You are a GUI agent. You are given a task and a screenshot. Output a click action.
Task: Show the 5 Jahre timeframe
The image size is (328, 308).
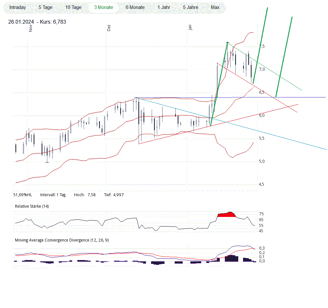point(191,8)
